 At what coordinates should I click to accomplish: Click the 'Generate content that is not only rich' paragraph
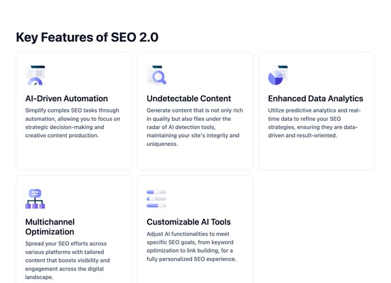tap(195, 127)
